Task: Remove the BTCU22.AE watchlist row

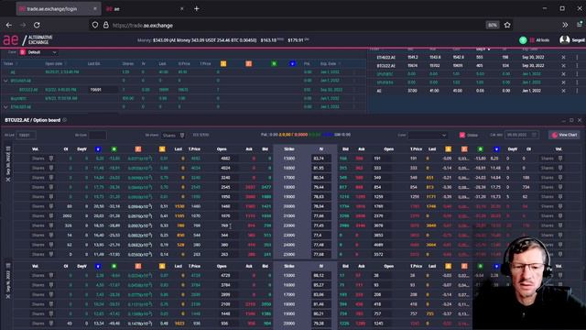Action: [564, 65]
